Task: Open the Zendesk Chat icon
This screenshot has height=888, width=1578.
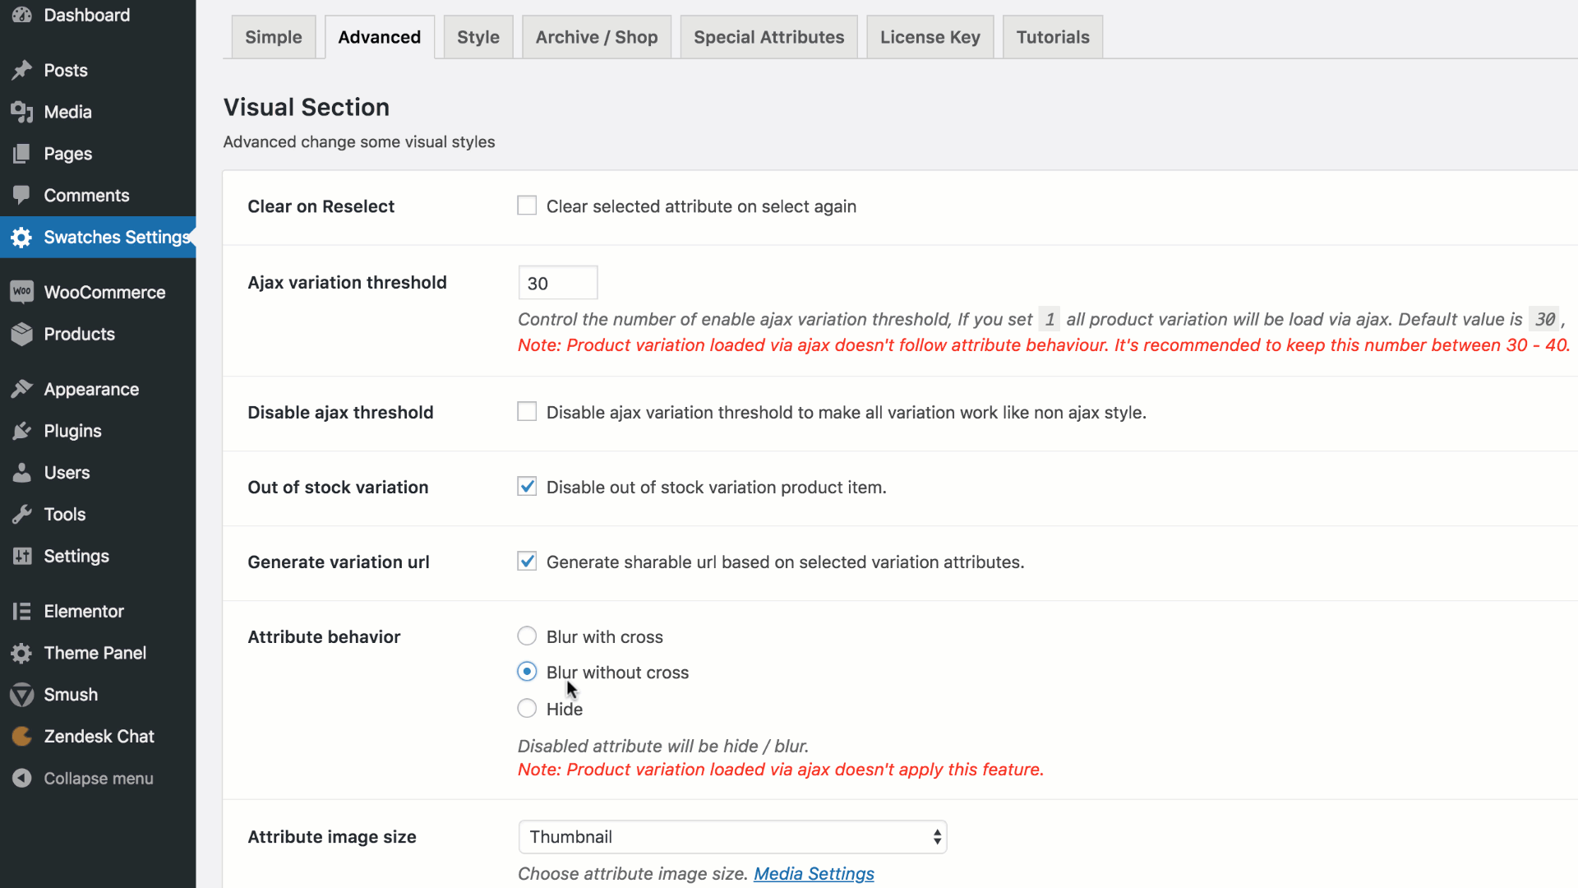Action: click(x=21, y=736)
